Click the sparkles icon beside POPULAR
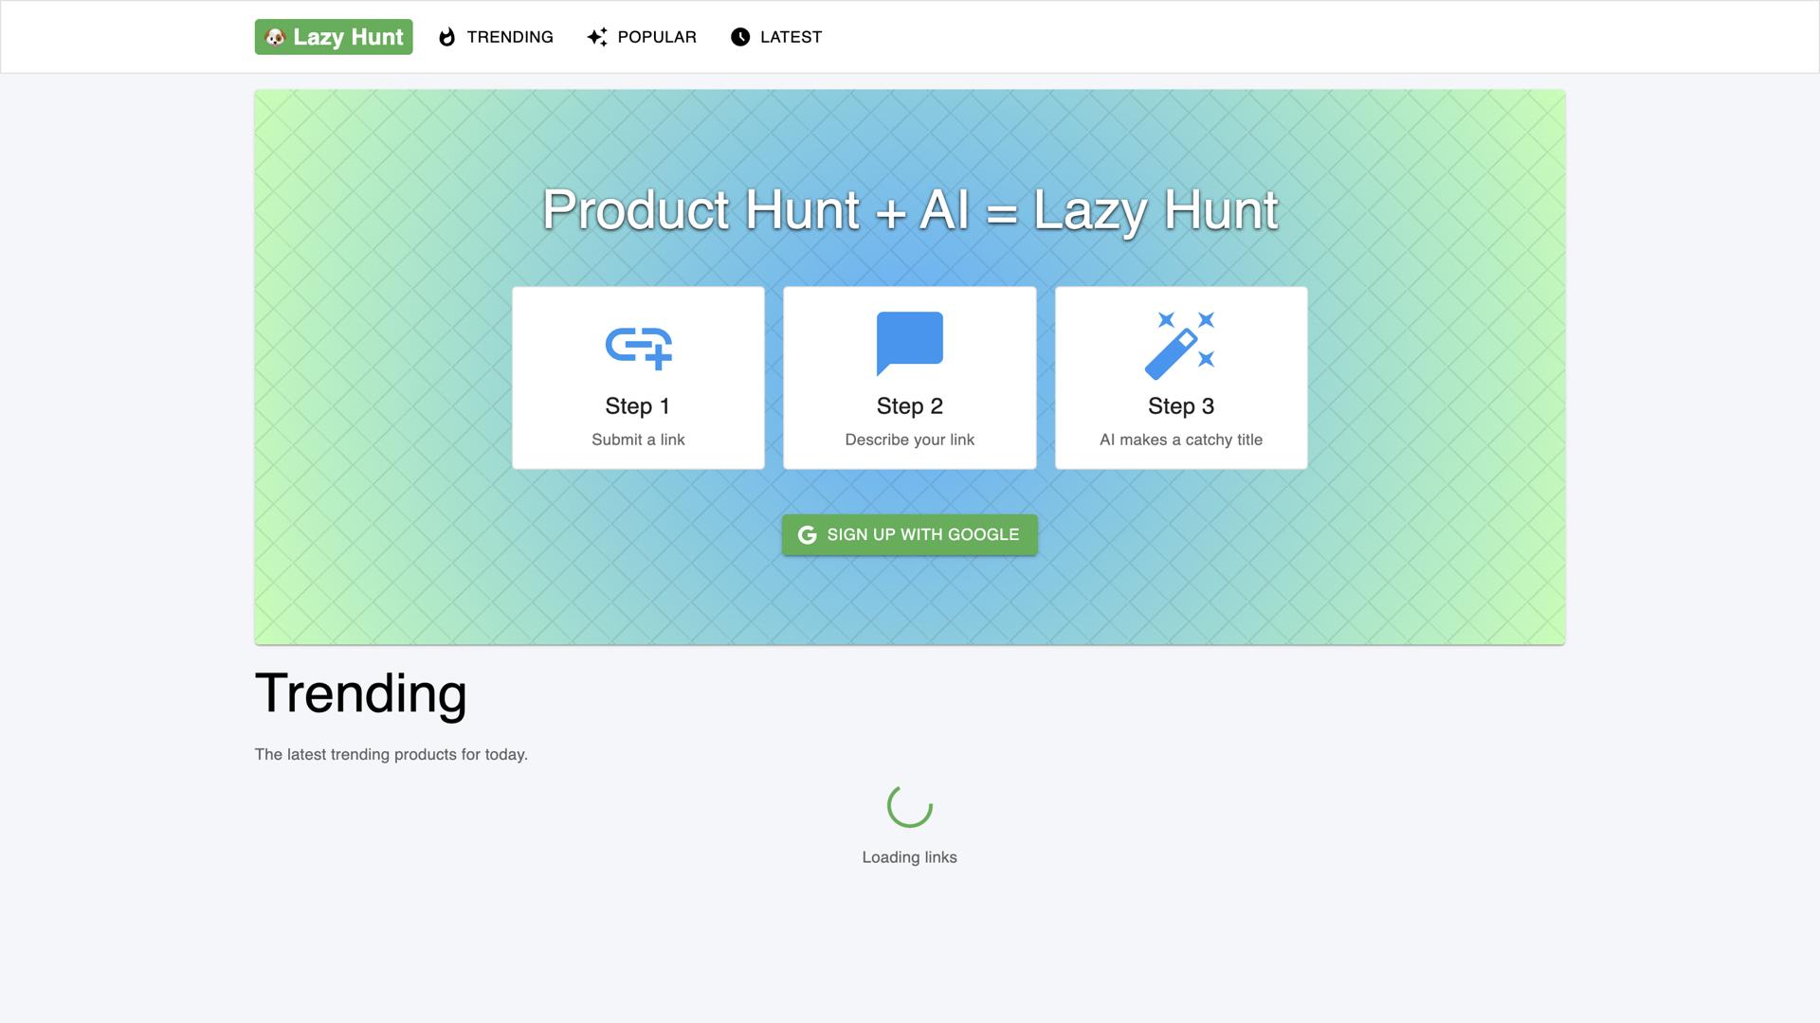The height and width of the screenshot is (1023, 1820). pyautogui.click(x=595, y=37)
